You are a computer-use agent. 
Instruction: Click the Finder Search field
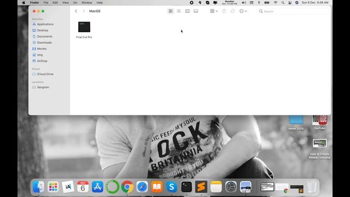pos(293,11)
